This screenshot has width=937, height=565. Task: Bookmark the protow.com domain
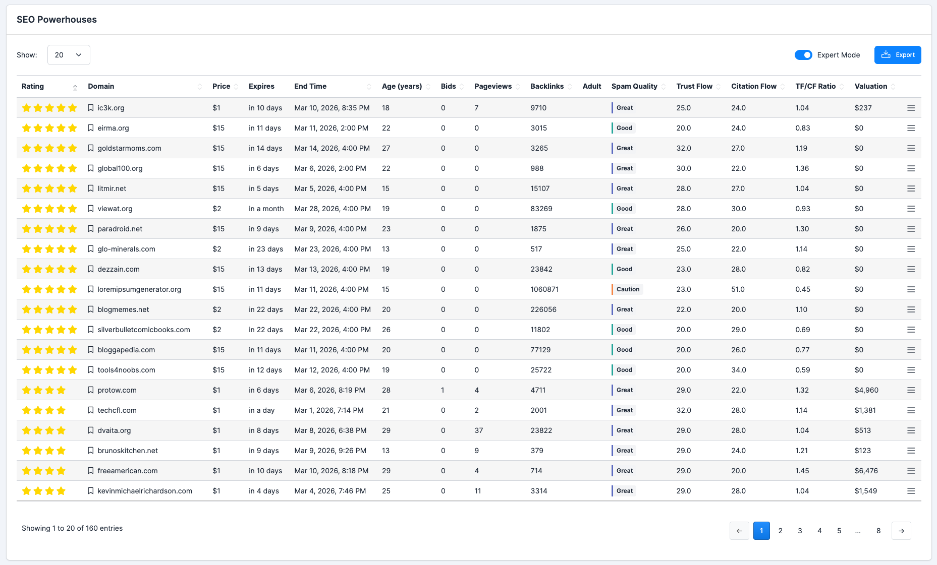click(91, 390)
